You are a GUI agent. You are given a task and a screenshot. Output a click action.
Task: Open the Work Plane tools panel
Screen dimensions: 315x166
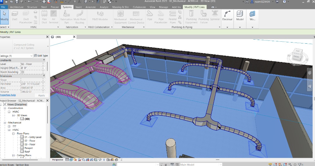[x=252, y=19]
